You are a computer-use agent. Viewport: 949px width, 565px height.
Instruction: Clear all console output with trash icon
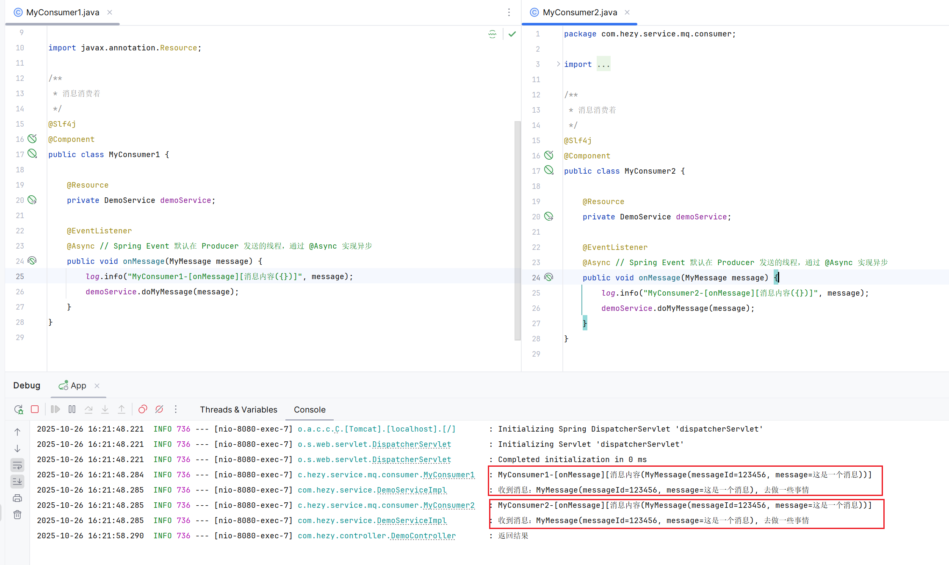point(17,515)
